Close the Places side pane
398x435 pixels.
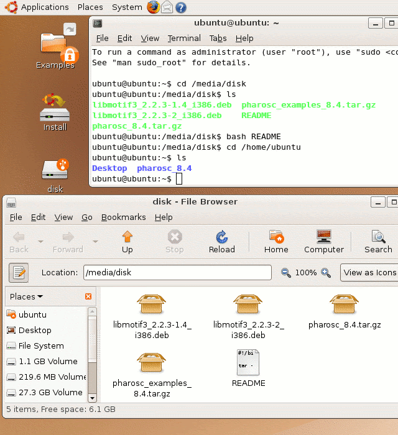[x=88, y=296]
